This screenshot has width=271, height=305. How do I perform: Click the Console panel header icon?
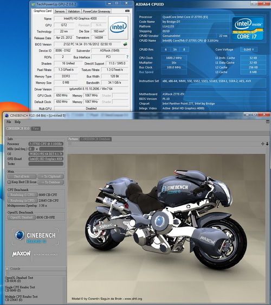pyautogui.click(x=7, y=269)
